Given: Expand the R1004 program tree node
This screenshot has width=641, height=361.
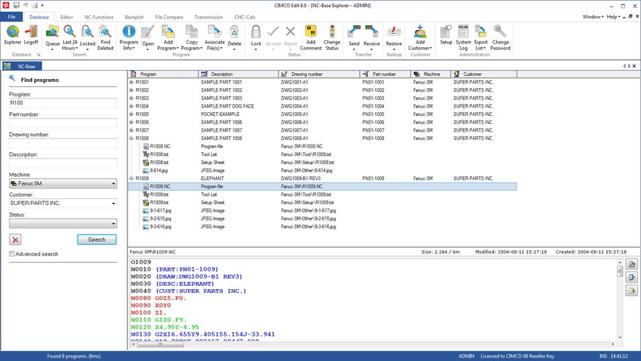Looking at the screenshot, I should coord(131,106).
